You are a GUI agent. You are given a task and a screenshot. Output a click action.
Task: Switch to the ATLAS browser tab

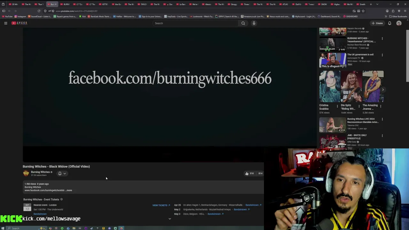point(284,4)
